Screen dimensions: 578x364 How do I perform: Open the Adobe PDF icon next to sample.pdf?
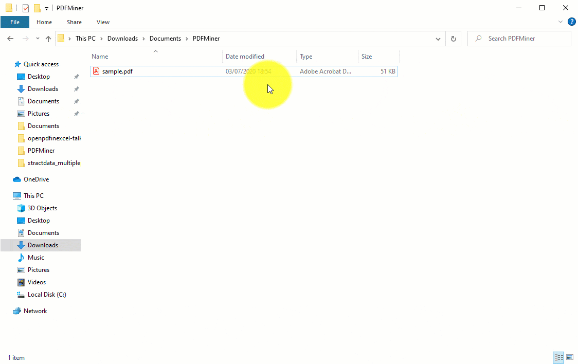[x=96, y=71]
